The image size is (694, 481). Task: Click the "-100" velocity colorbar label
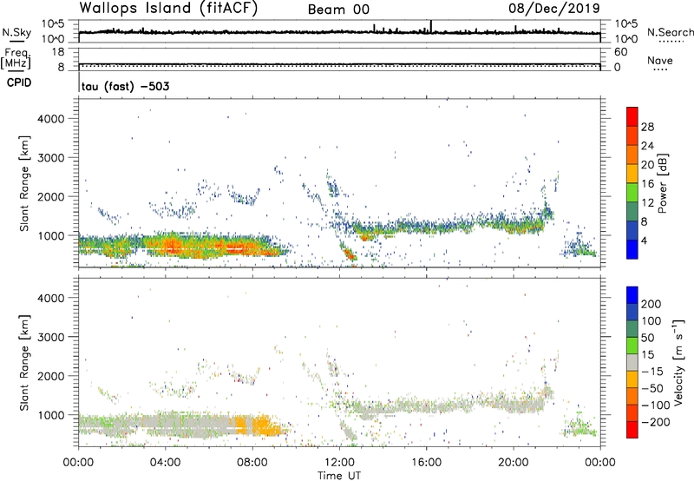(x=655, y=405)
